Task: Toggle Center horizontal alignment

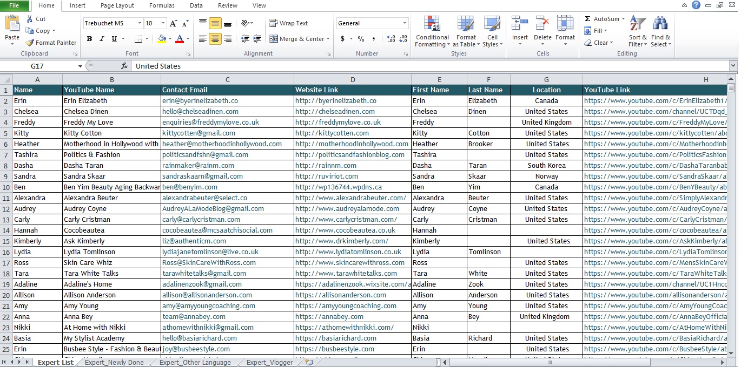Action: tap(215, 39)
